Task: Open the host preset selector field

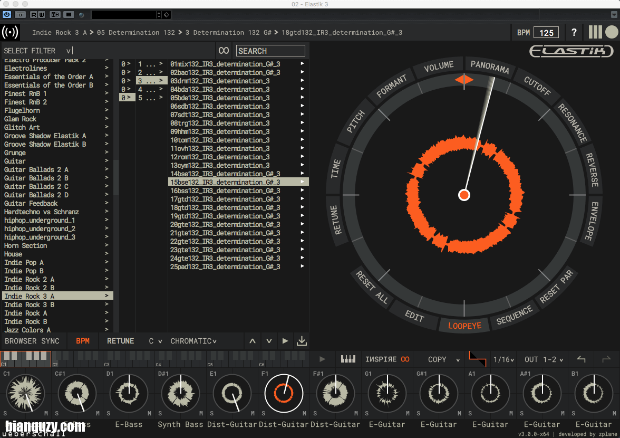Action: 124,15
